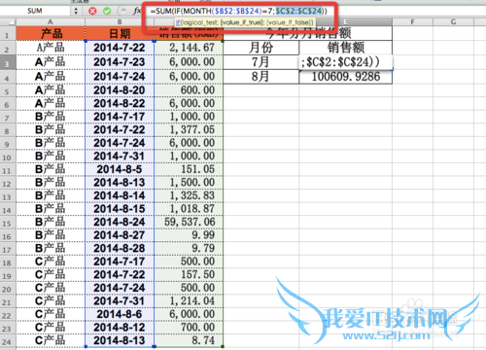Click C产品 cell in row 18
486x350 pixels.
pyautogui.click(x=51, y=262)
